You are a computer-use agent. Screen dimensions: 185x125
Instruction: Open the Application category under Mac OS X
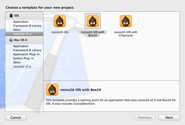tap(21, 46)
